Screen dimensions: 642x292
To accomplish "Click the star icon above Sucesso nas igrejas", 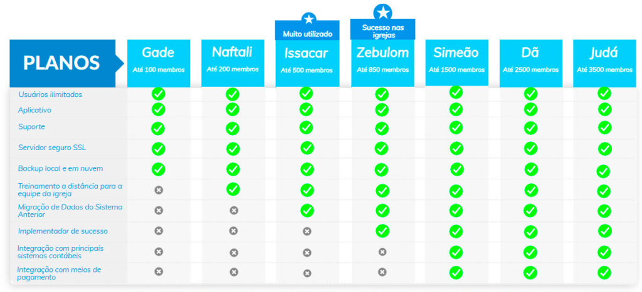I will [382, 11].
